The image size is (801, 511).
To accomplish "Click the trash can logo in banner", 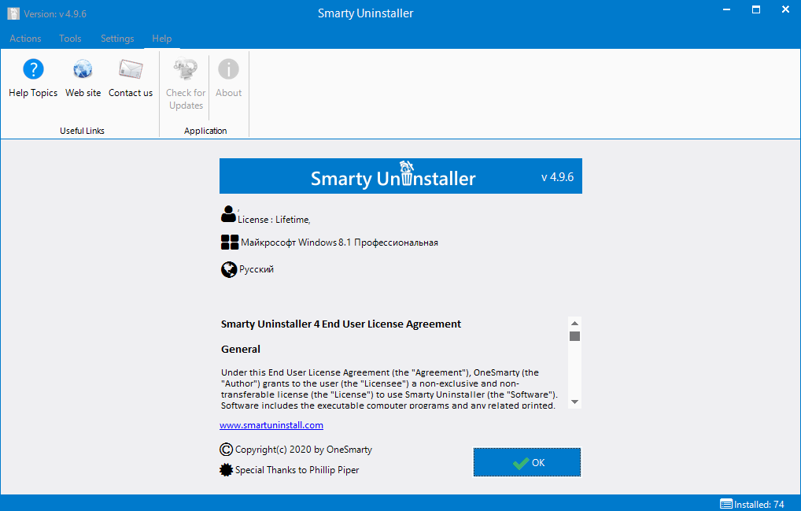I will [x=407, y=173].
